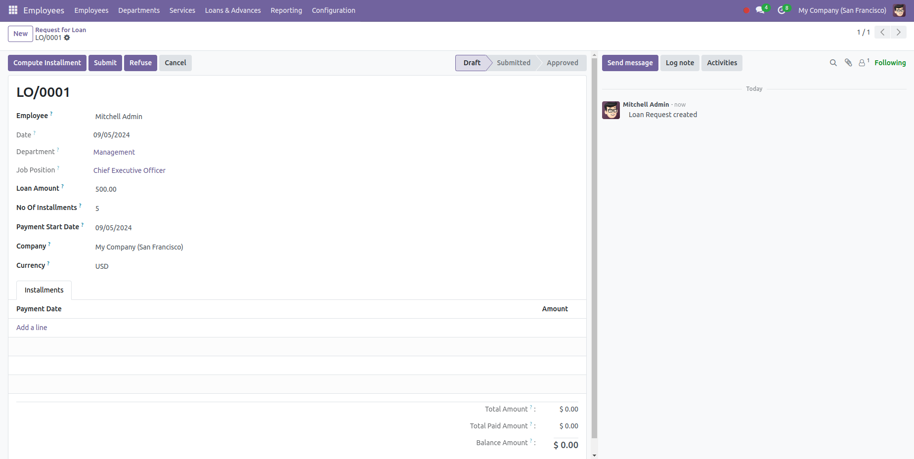914x459 pixels.
Task: Search messages with magnifier icon
Action: point(833,63)
